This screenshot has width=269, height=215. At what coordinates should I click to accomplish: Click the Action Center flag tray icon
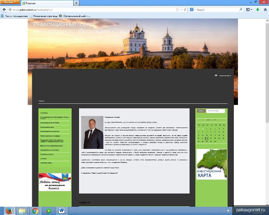point(229,211)
